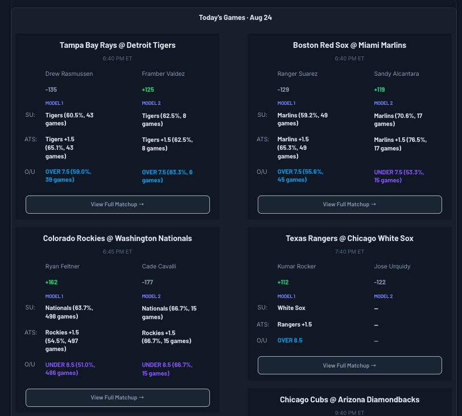Click Rangers +1.5 ATS pick
This screenshot has height=416, width=462.
(295, 325)
